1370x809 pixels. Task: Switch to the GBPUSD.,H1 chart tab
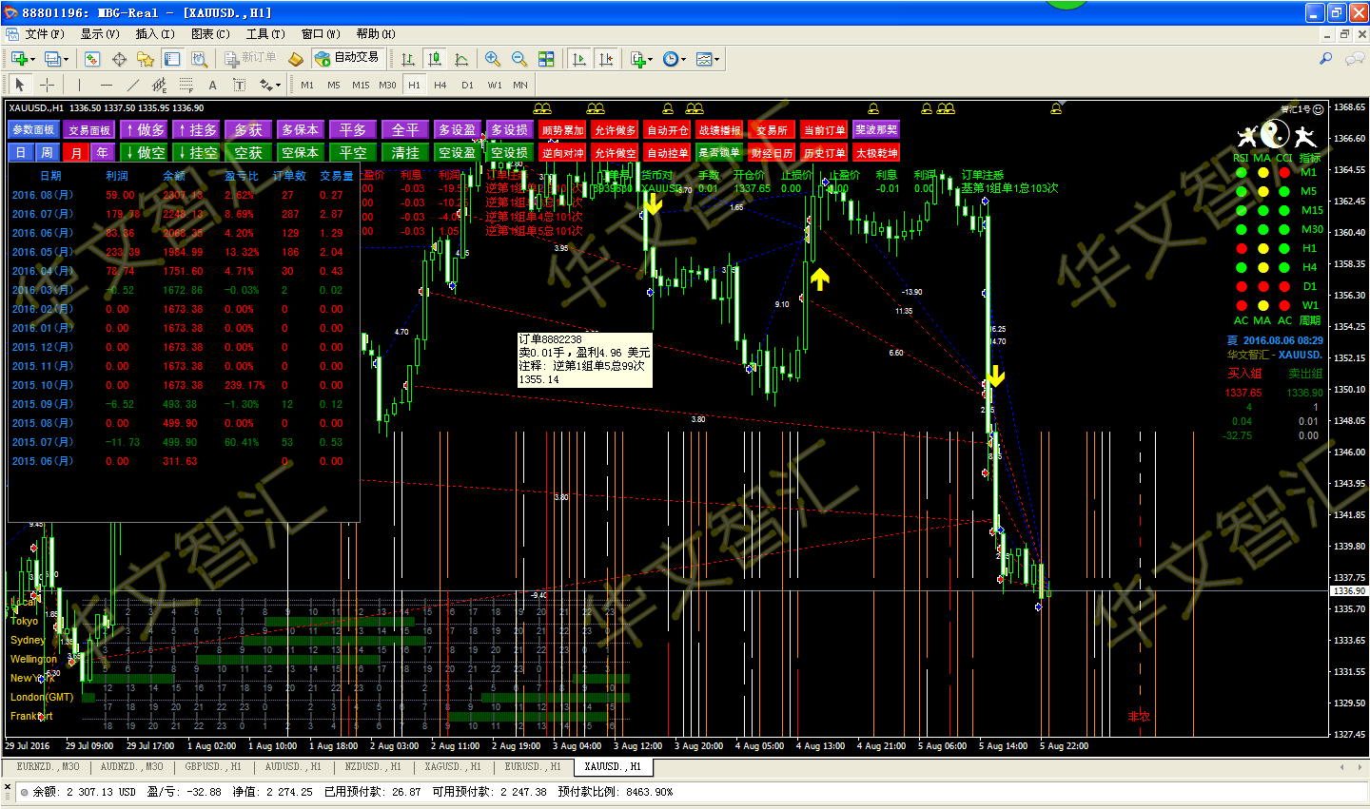(x=213, y=766)
